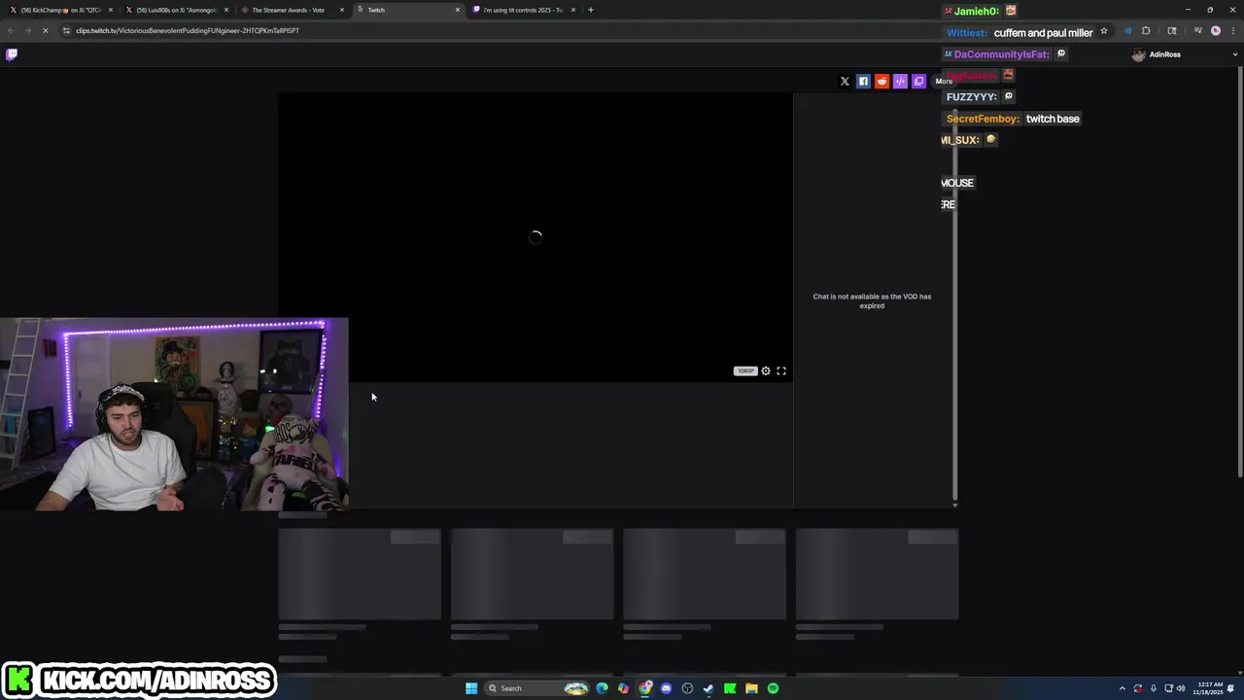Share the clip to Facebook
The height and width of the screenshot is (700, 1244).
[863, 82]
